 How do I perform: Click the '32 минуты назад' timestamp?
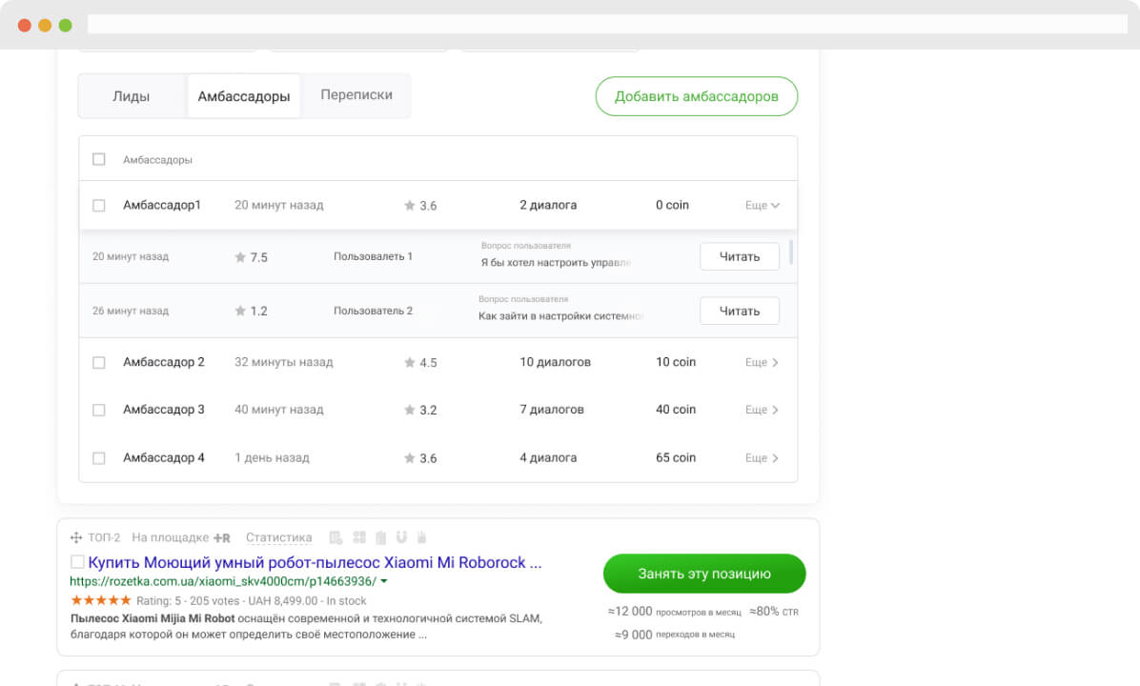pyautogui.click(x=283, y=362)
